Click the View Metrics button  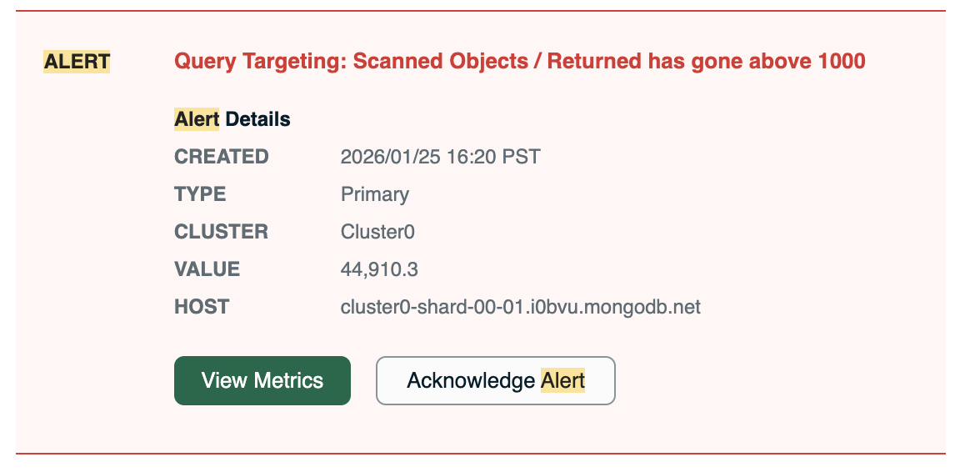262,380
